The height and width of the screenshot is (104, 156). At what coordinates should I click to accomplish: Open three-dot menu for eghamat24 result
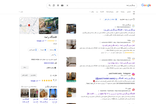pos(99,91)
